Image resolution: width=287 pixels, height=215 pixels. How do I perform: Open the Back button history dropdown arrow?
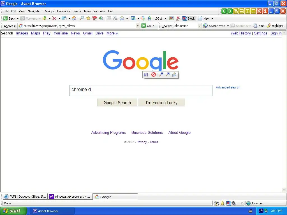[x=18, y=18]
